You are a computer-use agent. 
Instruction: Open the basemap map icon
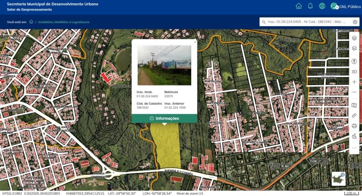[354, 105]
